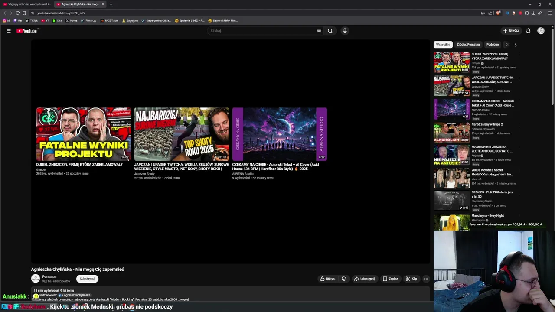Open the FACEIT.com bookmark
This screenshot has height=312, width=555.
point(109,20)
